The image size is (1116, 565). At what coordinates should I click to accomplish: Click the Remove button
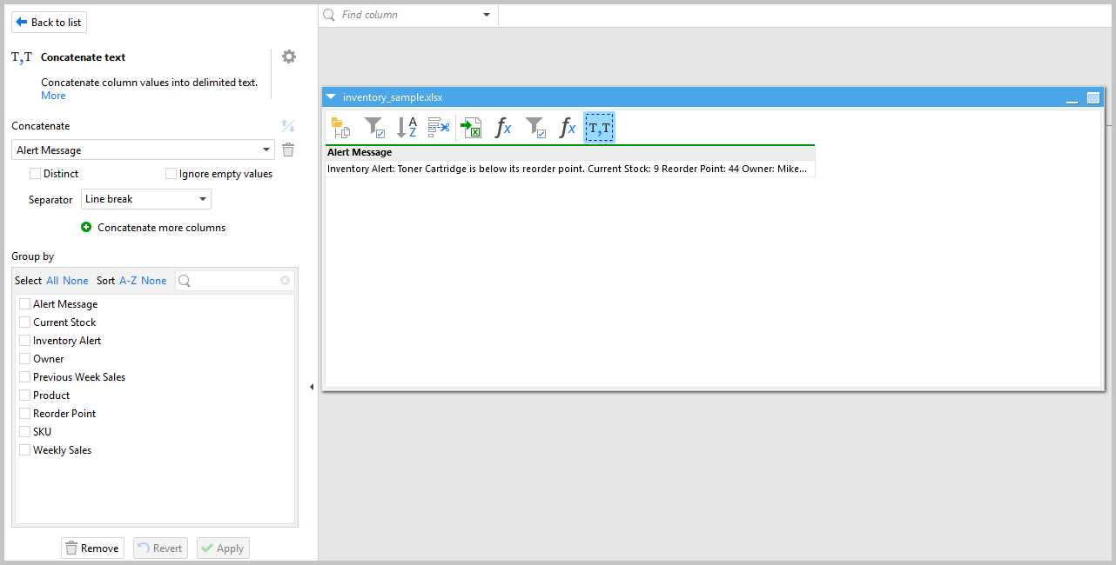point(92,548)
